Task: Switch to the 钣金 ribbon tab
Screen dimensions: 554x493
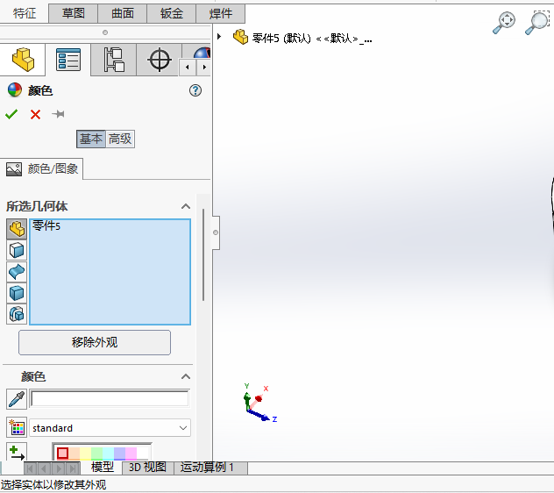Action: (x=171, y=13)
